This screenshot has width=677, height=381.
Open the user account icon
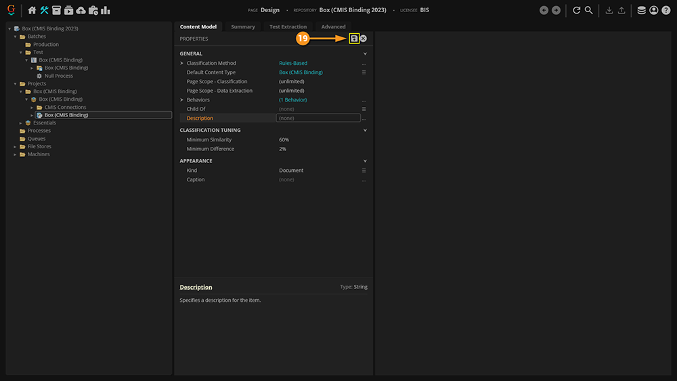coord(653,10)
